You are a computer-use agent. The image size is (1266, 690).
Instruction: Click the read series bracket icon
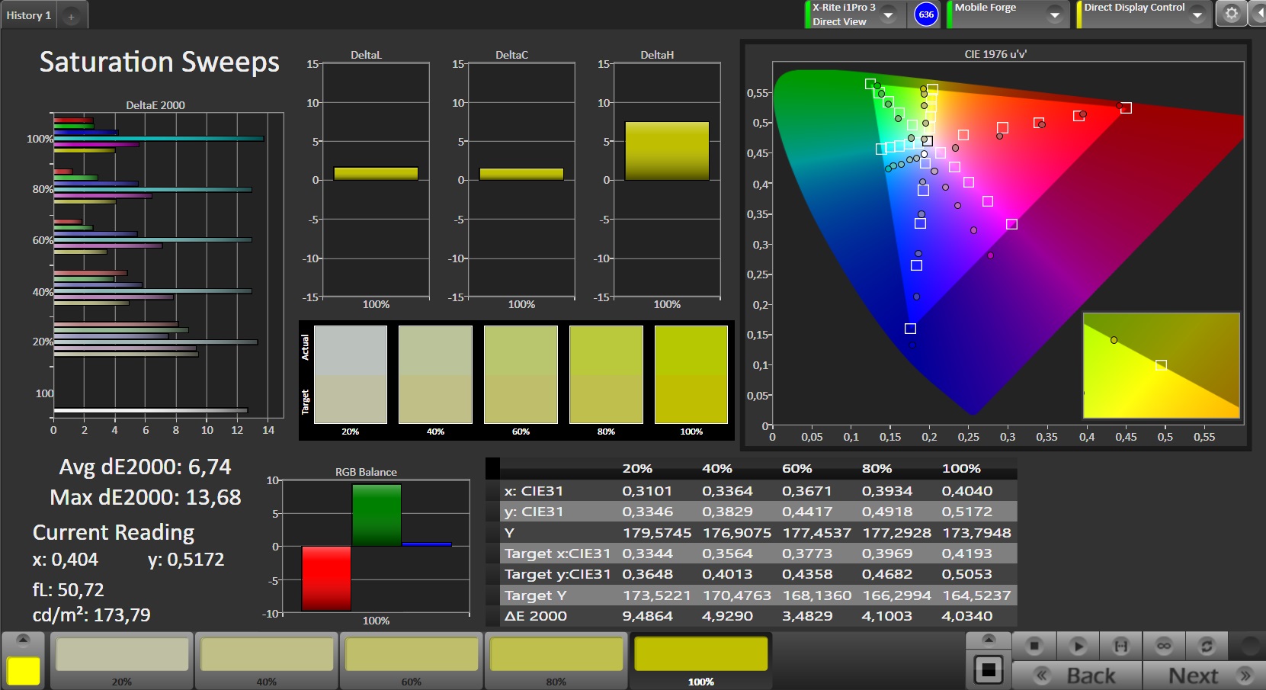(x=1120, y=646)
